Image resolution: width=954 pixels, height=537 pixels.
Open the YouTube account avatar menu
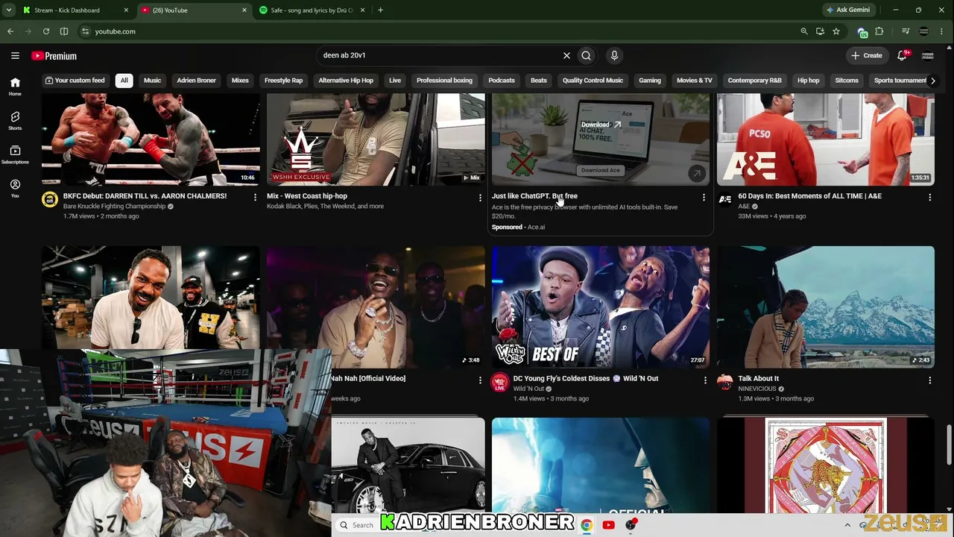click(928, 55)
